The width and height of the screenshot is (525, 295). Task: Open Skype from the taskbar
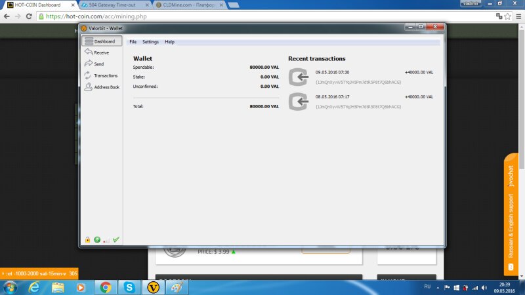coord(129,287)
